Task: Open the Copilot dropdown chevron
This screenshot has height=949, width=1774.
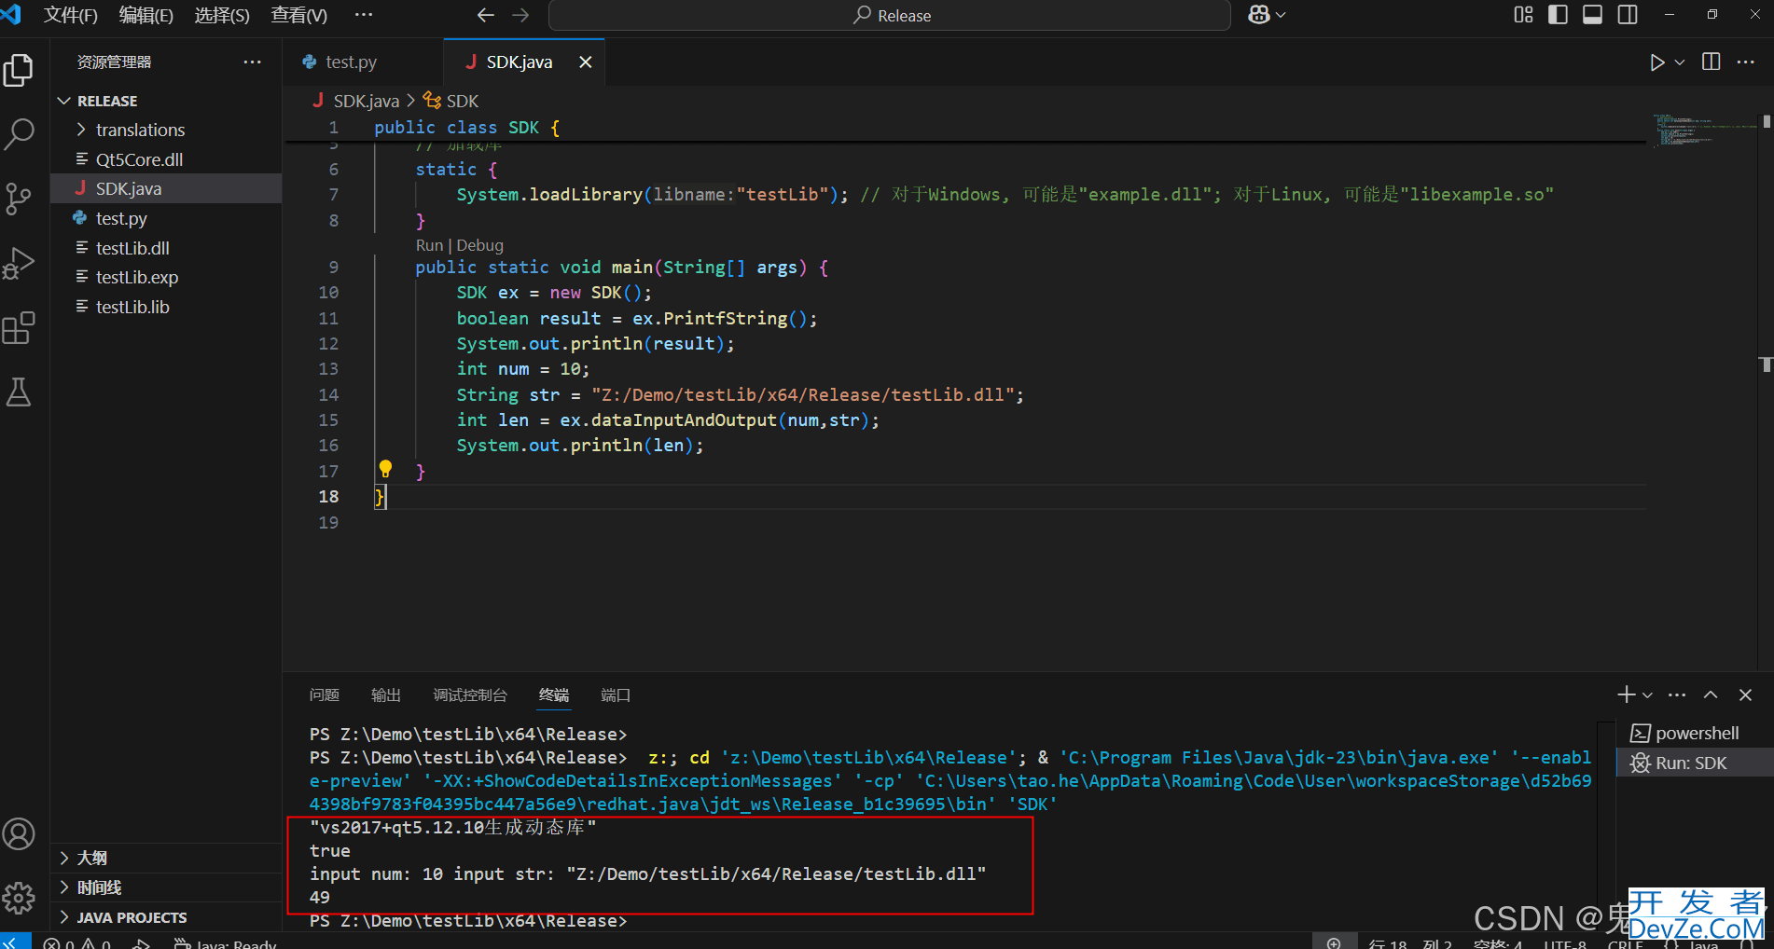Action: click(1281, 15)
